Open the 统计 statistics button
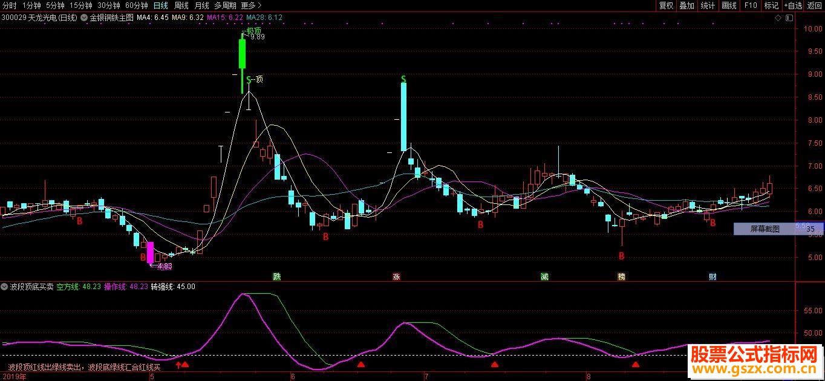Screen dimensions: 825x381 point(708,5)
